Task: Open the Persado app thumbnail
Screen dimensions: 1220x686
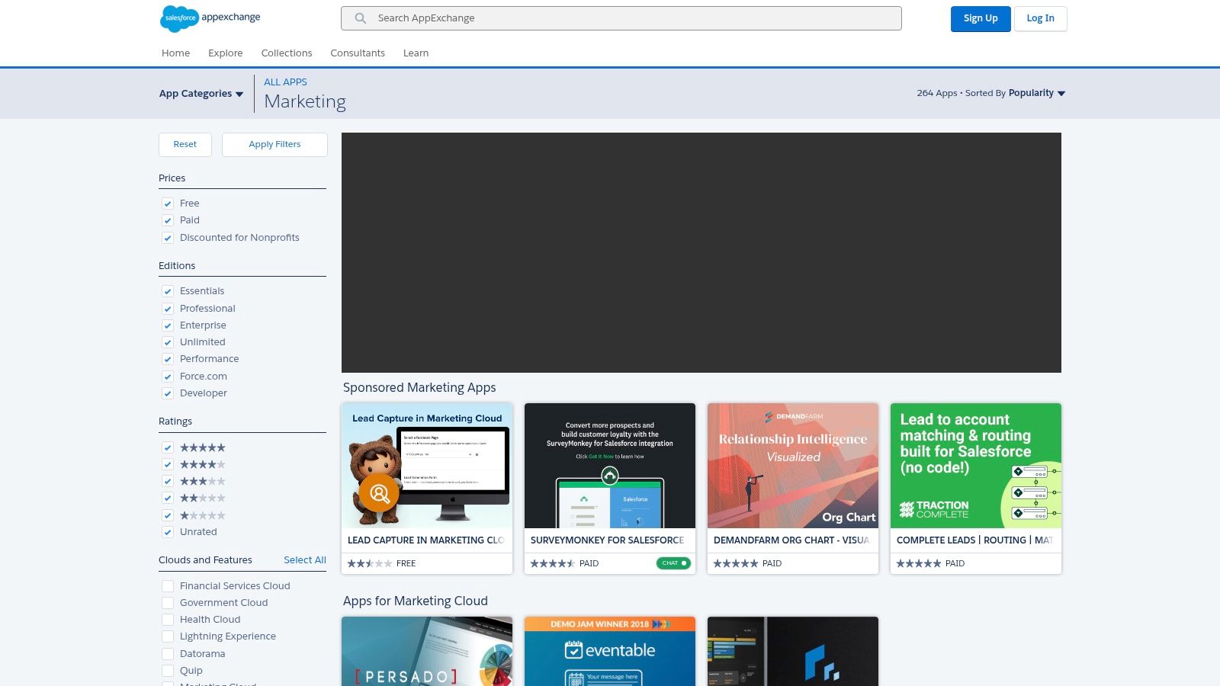Action: pos(427,652)
